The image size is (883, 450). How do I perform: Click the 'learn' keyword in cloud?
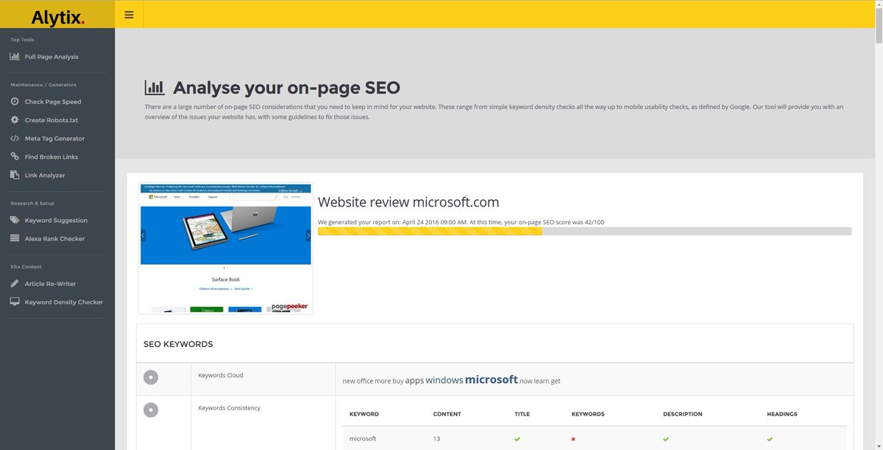pyautogui.click(x=542, y=381)
